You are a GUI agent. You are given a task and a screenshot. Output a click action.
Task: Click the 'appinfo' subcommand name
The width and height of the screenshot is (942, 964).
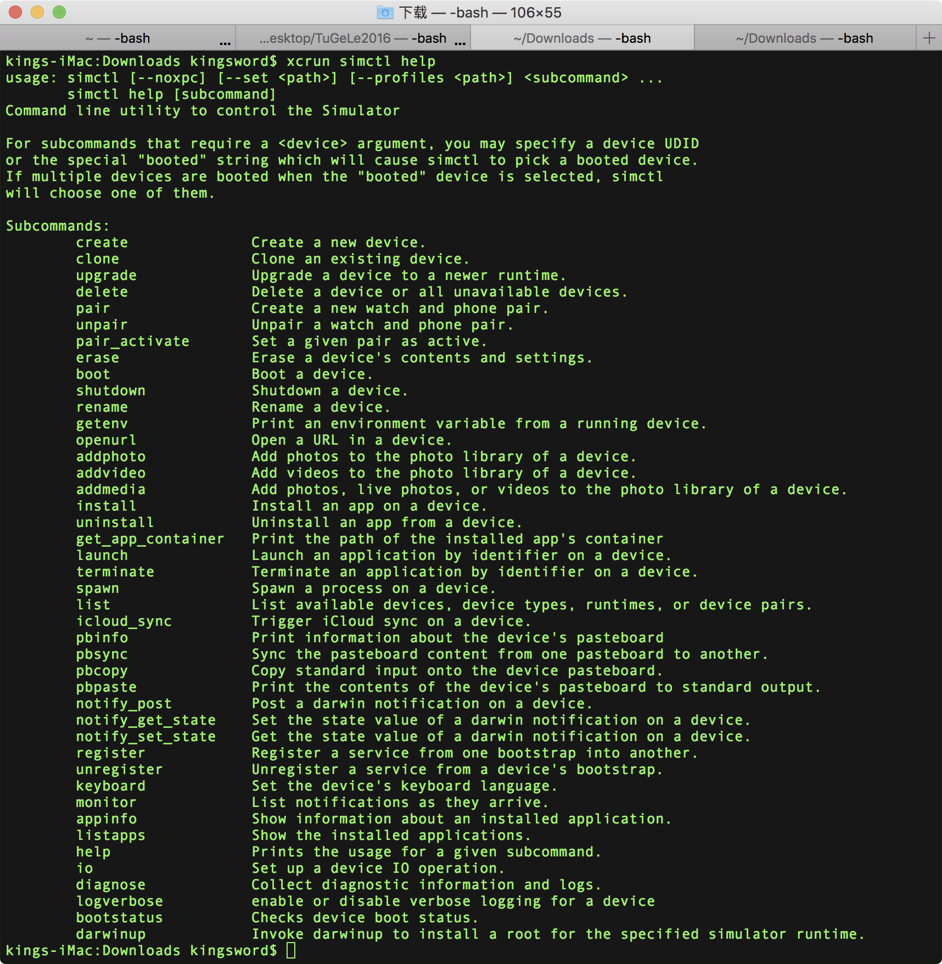coord(106,819)
